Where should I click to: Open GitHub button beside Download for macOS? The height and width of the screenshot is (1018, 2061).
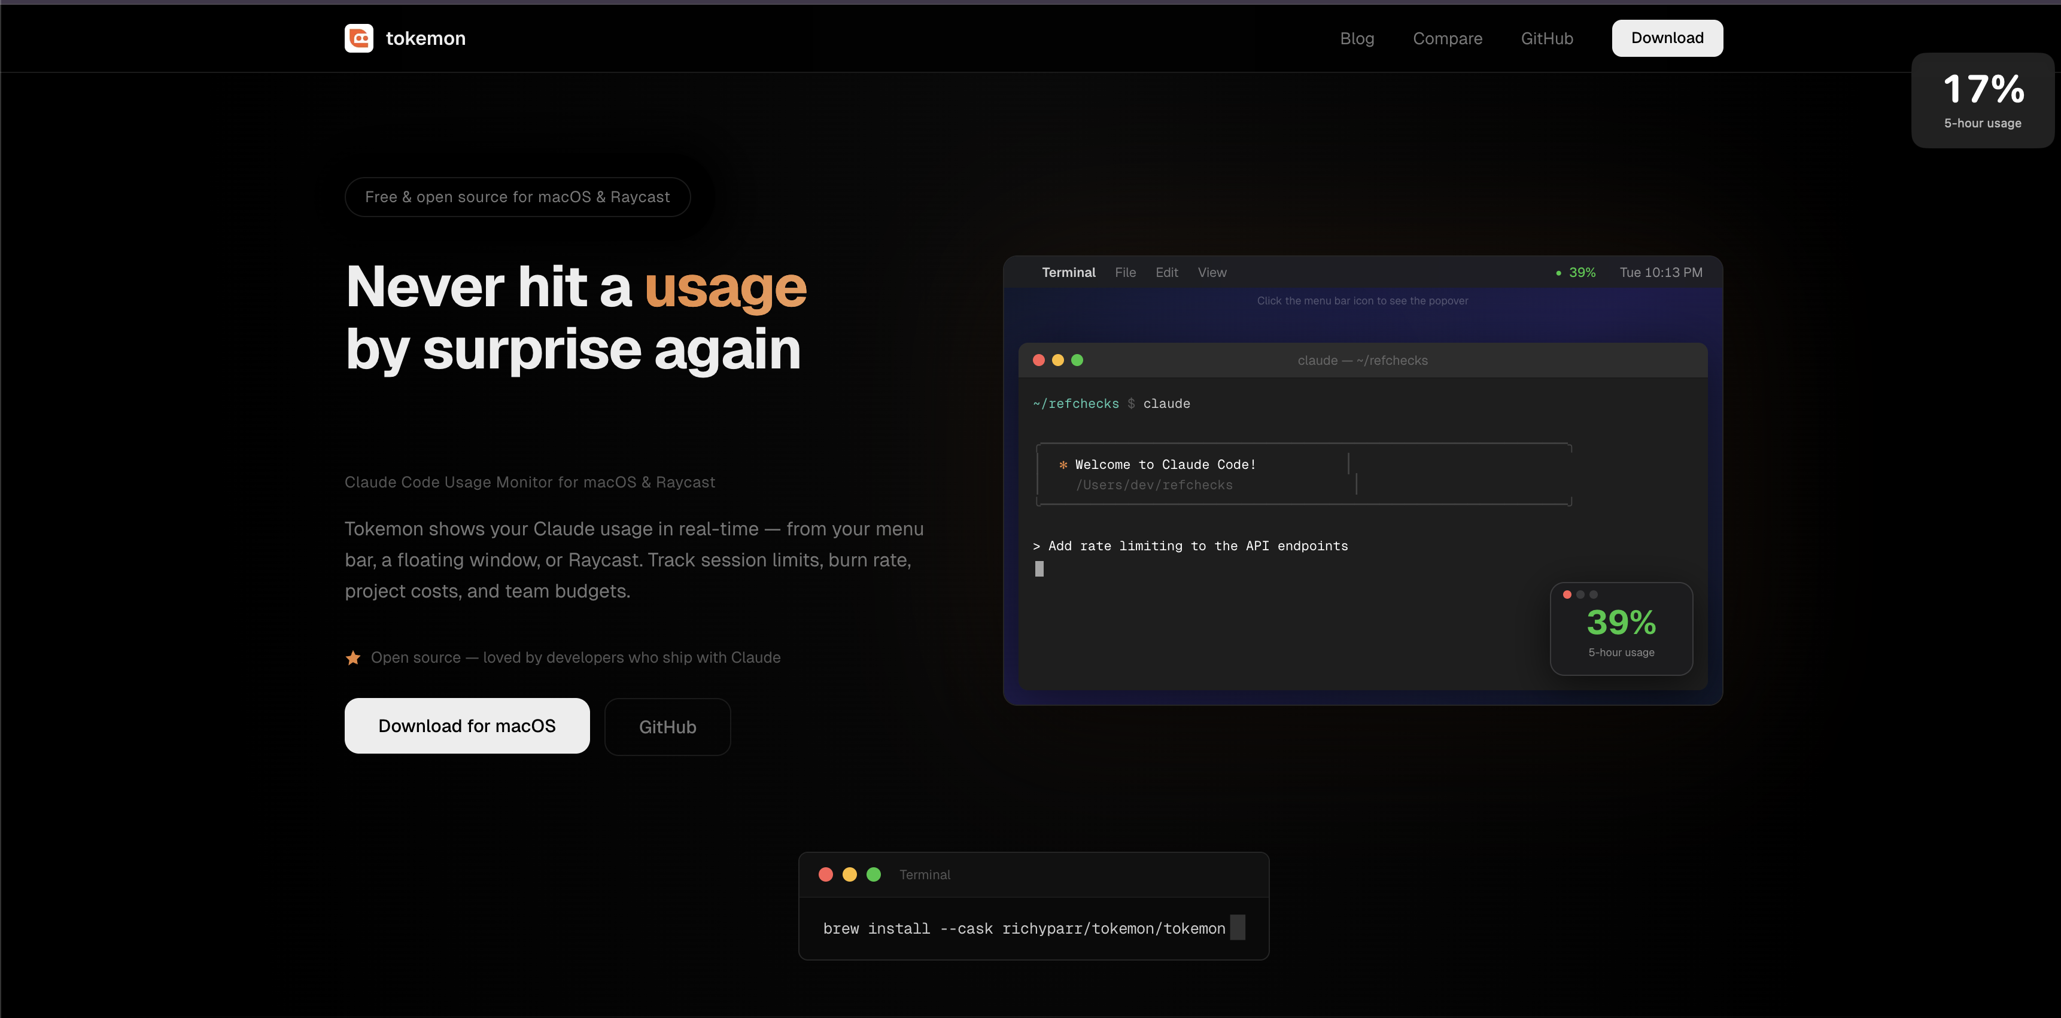pyautogui.click(x=667, y=727)
